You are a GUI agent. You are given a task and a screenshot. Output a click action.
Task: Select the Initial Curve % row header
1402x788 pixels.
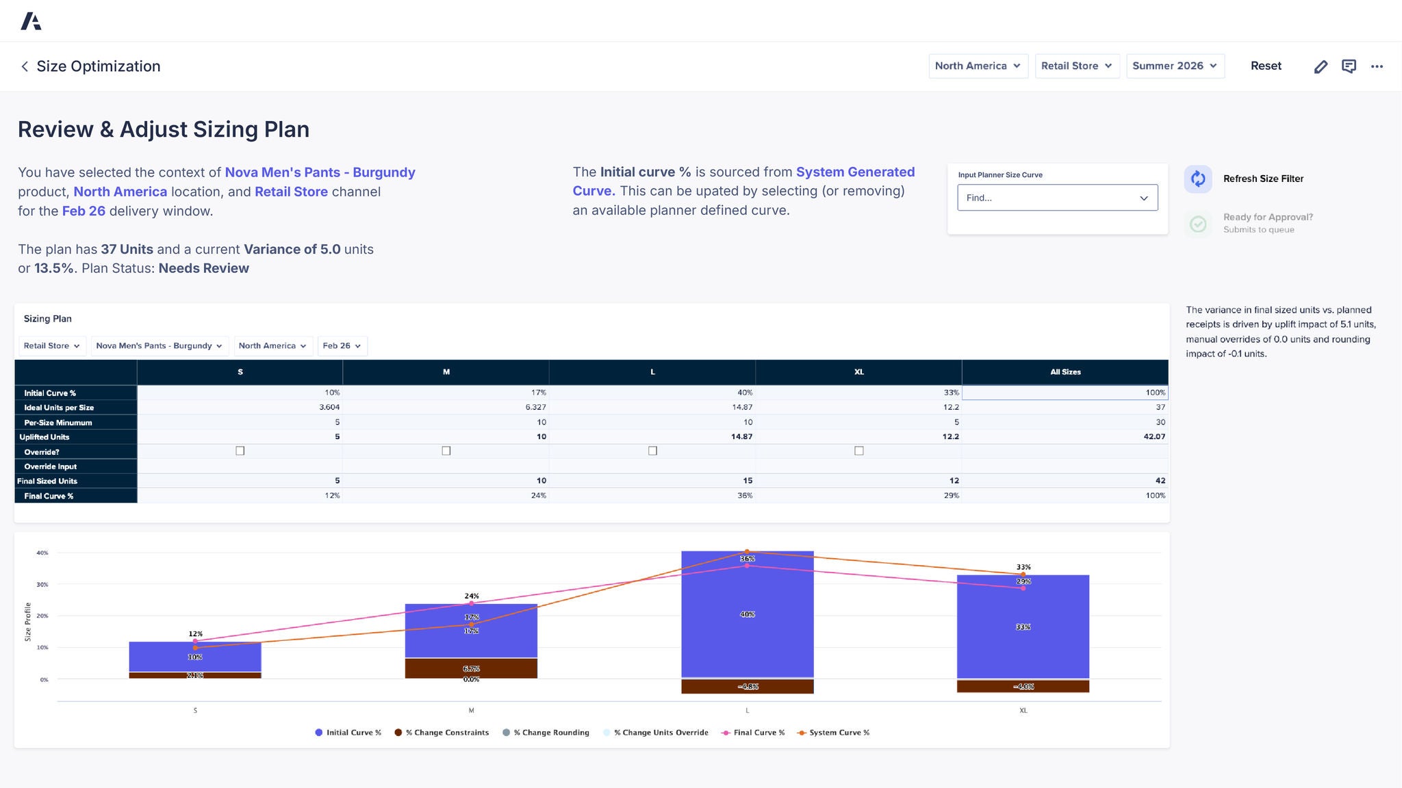tap(76, 393)
